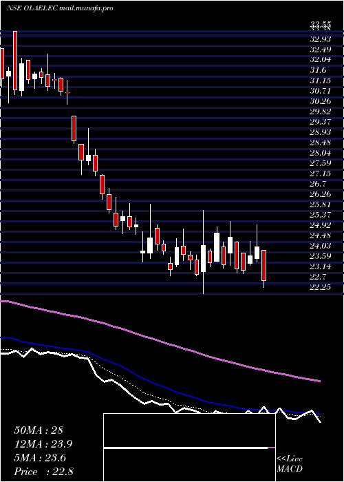Click the 50MA : 28 reading
Viewport: 344px width, 482px height.
pyautogui.click(x=39, y=430)
